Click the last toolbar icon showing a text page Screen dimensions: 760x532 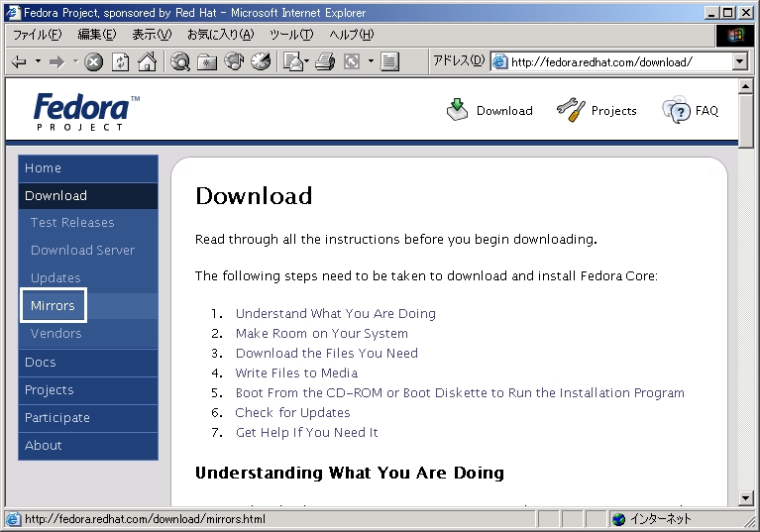389,62
